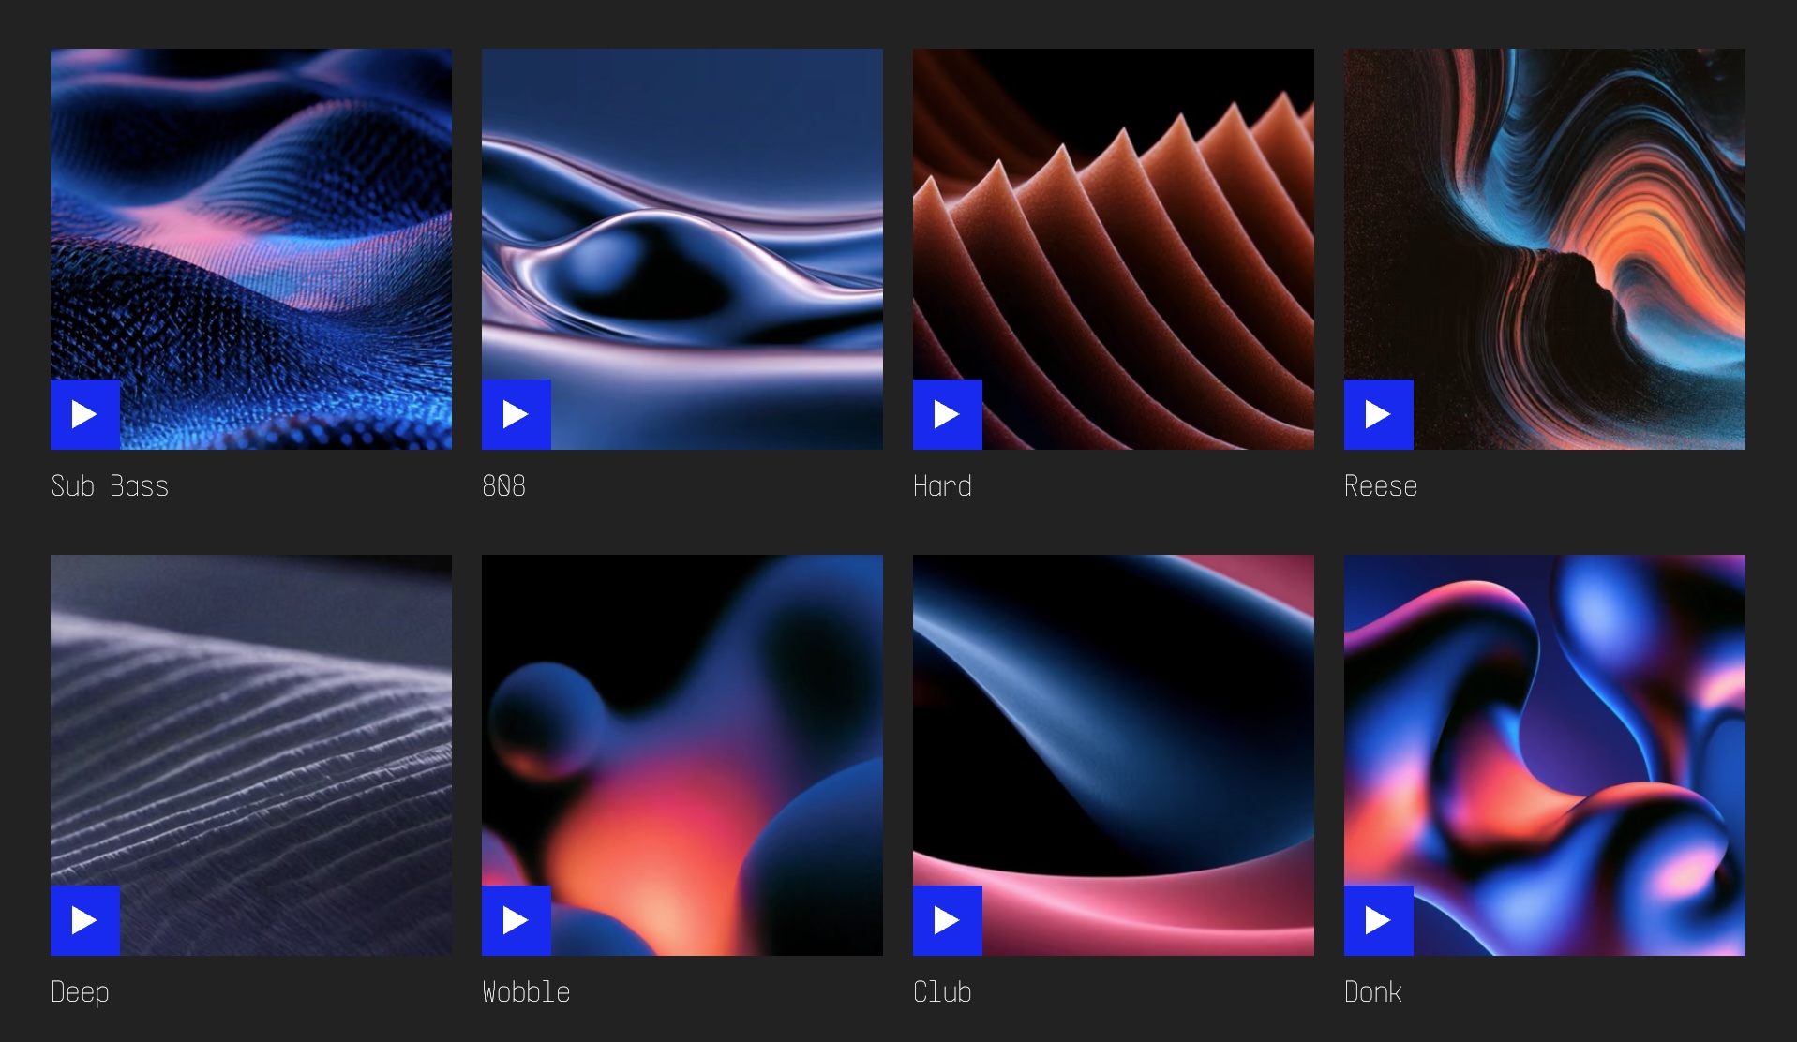
Task: Click the Donk title text
Action: pyautogui.click(x=1373, y=991)
